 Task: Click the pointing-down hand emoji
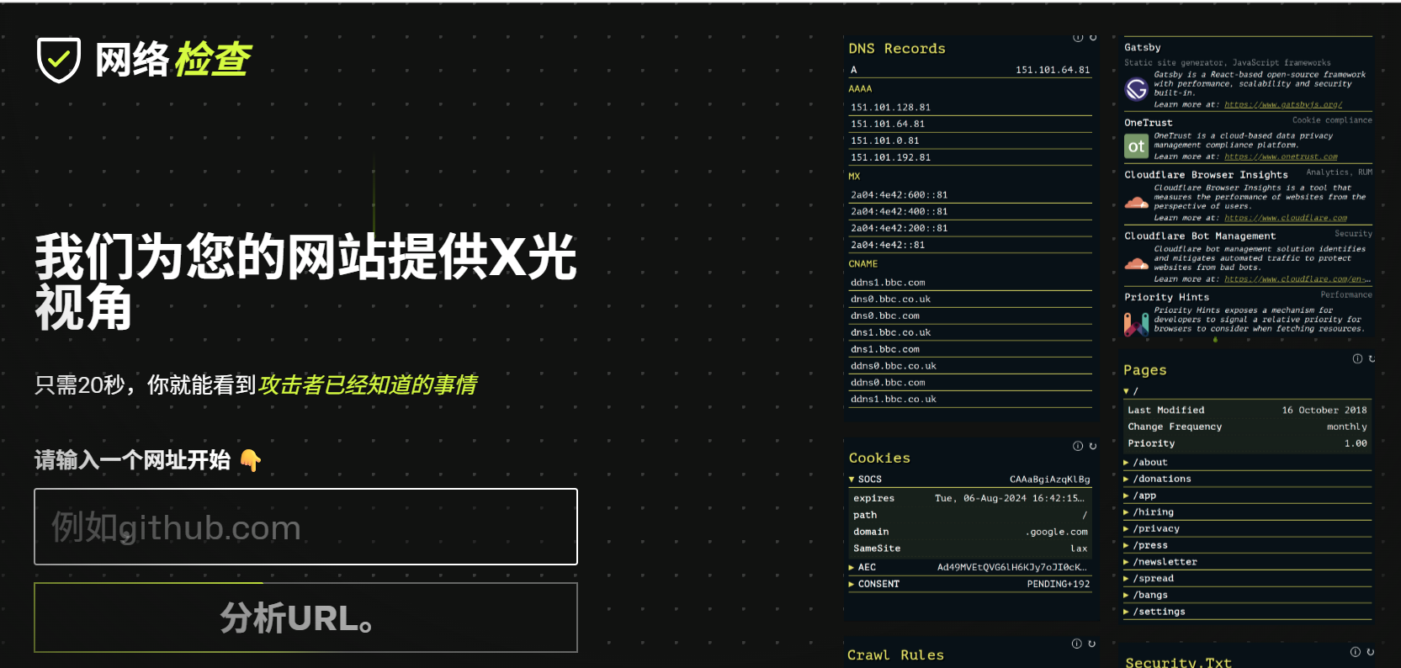(x=251, y=460)
